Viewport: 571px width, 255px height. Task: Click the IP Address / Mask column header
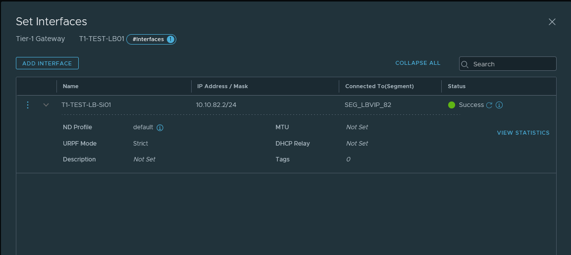[222, 86]
